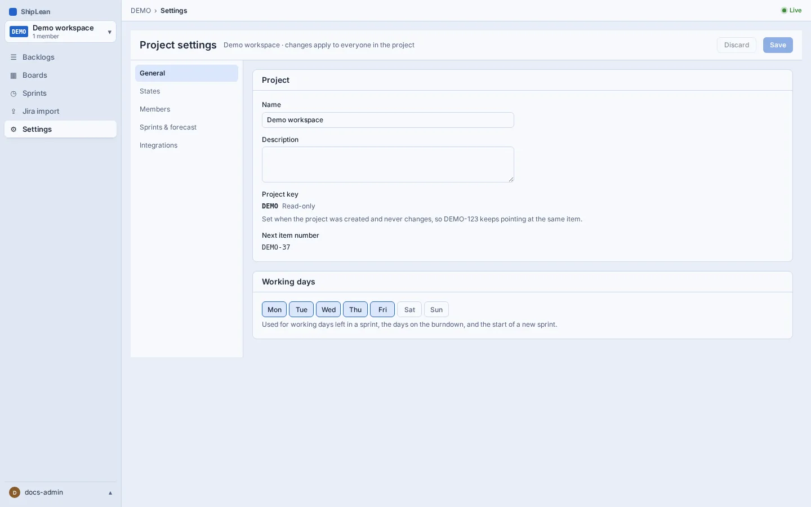Open the Members settings tab
The width and height of the screenshot is (811, 507).
pos(186,109)
